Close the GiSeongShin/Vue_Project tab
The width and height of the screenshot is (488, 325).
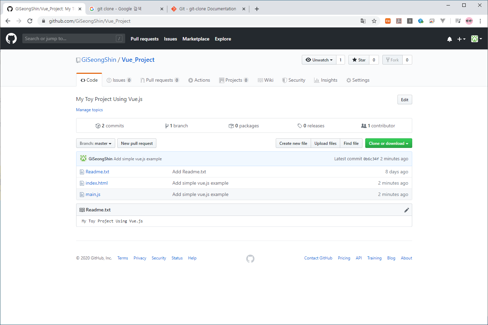pyautogui.click(x=80, y=9)
